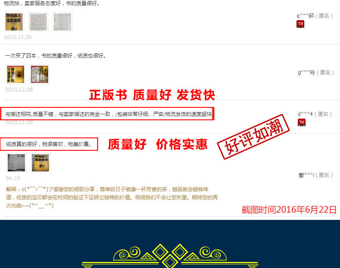Open yellow book cover photo in 04.10 review
340x268 pixels.
pos(40,163)
